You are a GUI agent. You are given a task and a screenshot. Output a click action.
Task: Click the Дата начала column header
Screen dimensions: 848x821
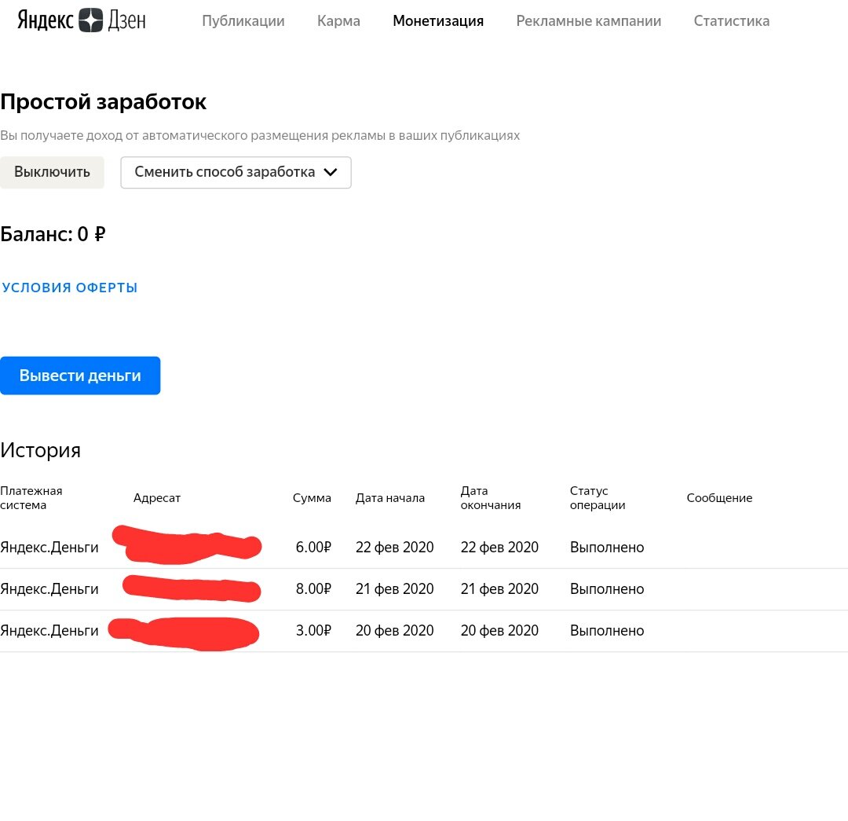390,498
